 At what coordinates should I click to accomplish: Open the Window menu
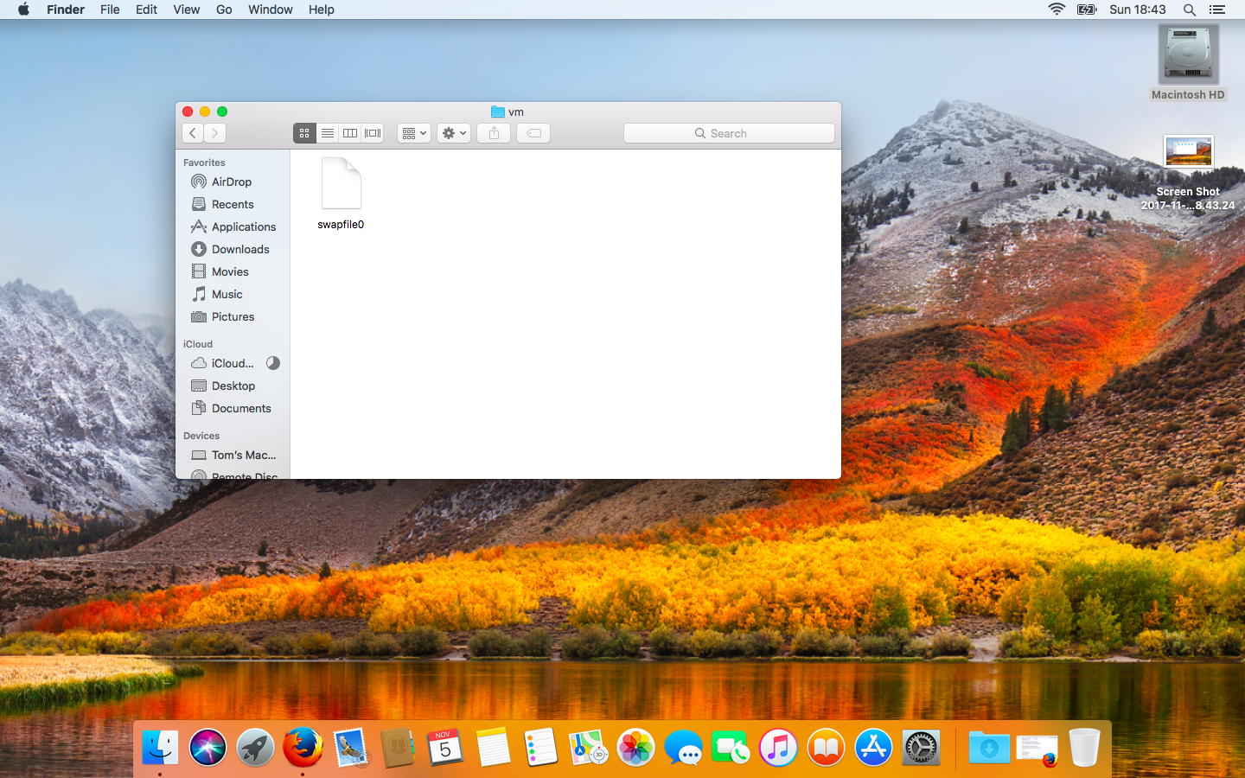coord(270,10)
